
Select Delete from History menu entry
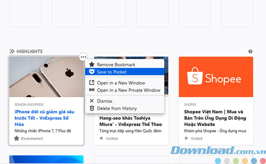(x=125, y=108)
